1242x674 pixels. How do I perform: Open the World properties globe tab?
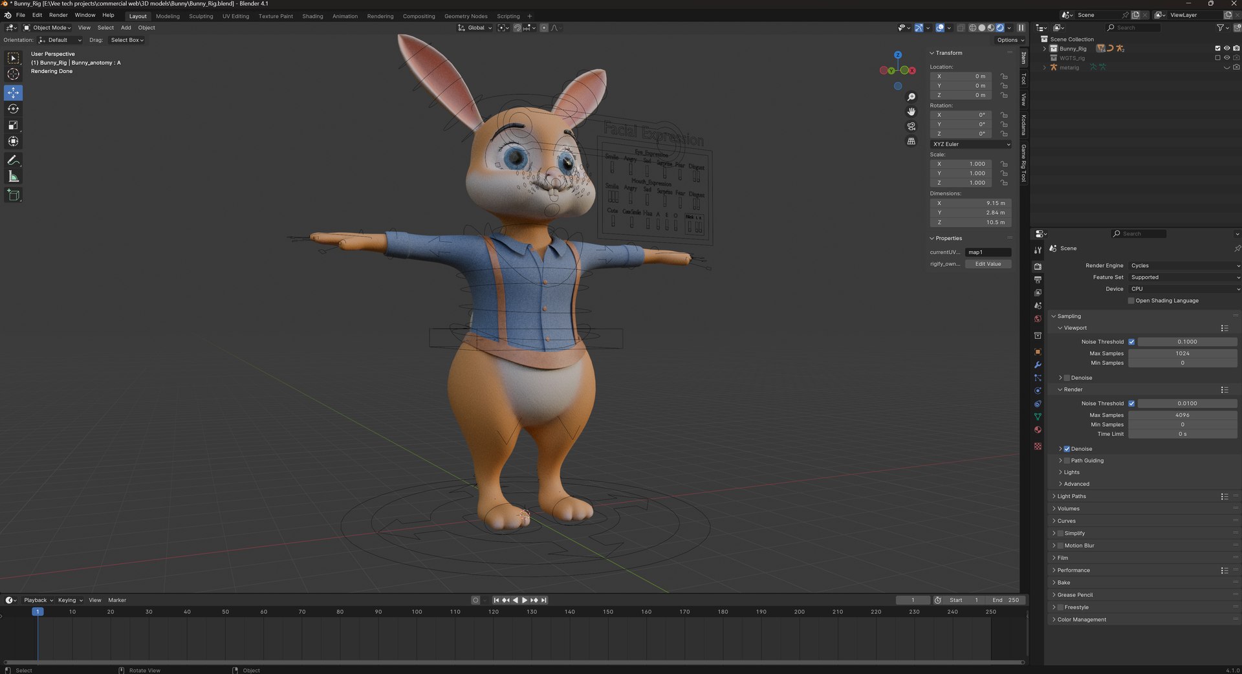point(1038,319)
